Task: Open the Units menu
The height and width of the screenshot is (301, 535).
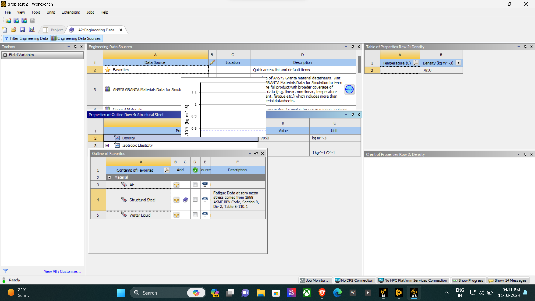Action: point(51,12)
